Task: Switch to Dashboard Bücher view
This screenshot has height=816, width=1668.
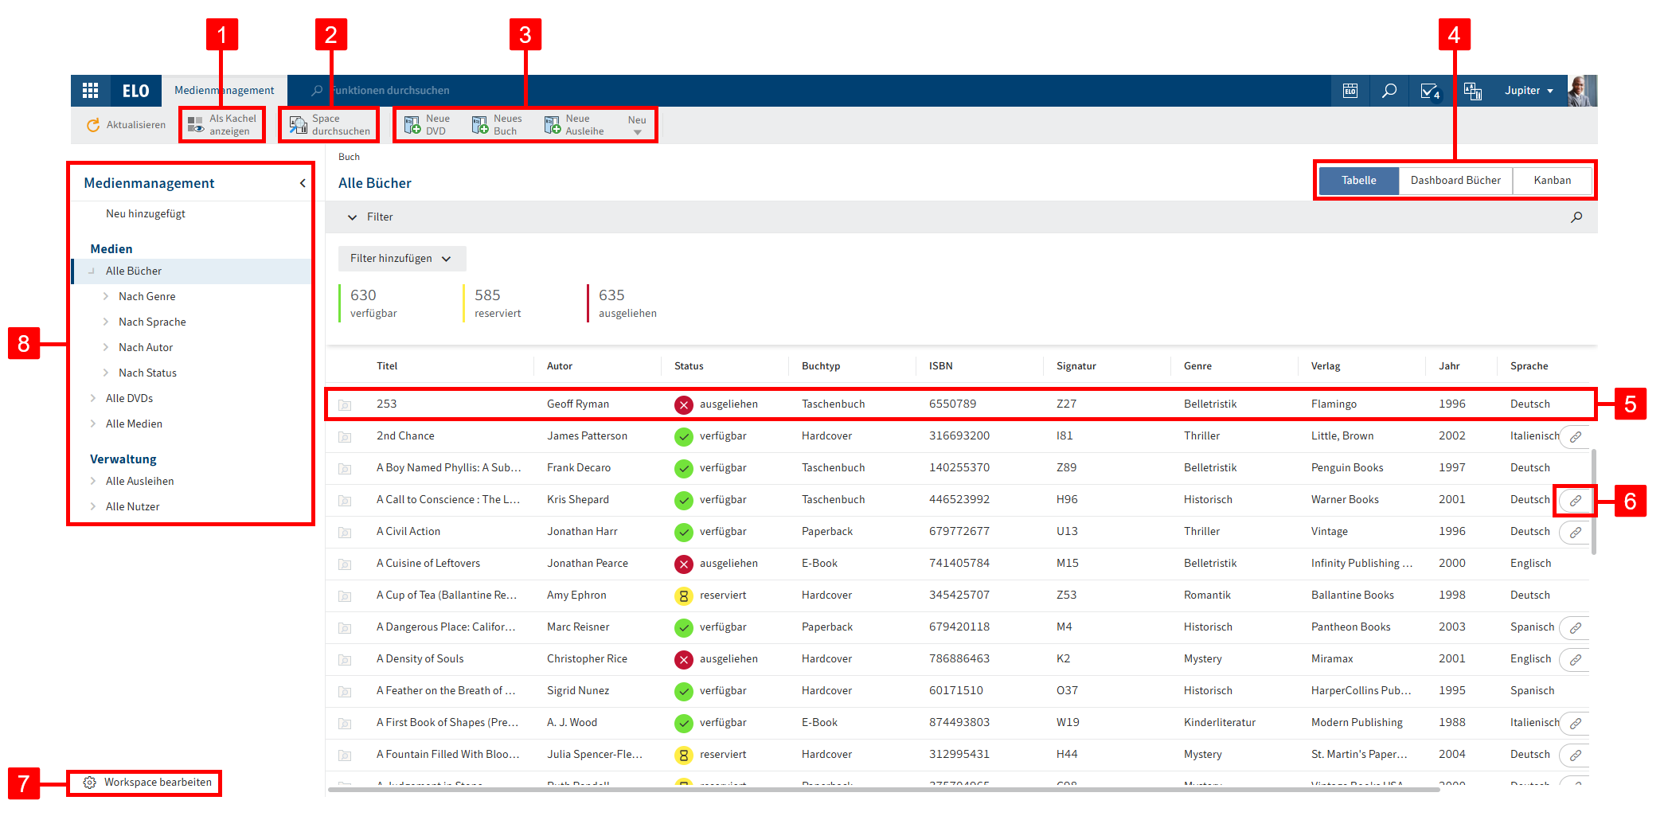Action: coord(1455,181)
